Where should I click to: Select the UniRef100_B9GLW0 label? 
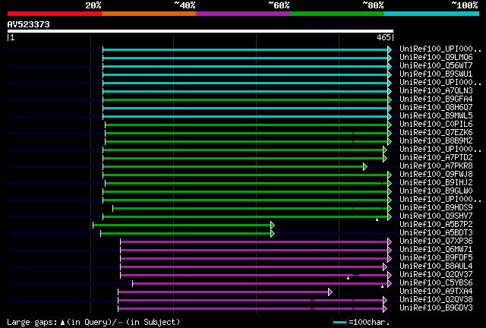[x=436, y=191]
